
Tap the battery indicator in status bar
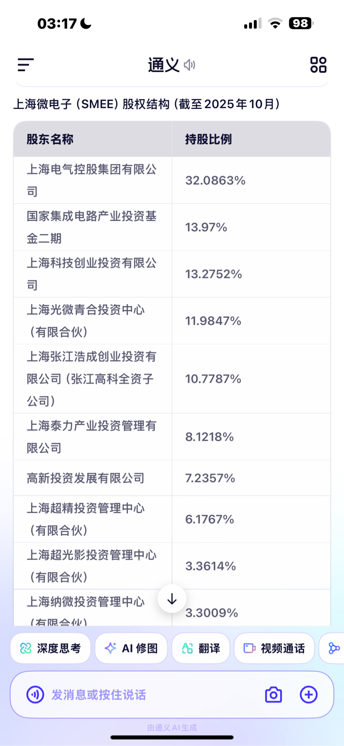coord(301,23)
